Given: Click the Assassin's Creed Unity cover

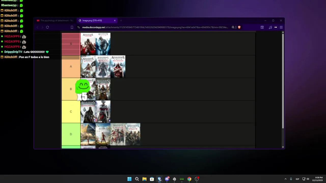Looking at the screenshot, I should [x=133, y=134].
